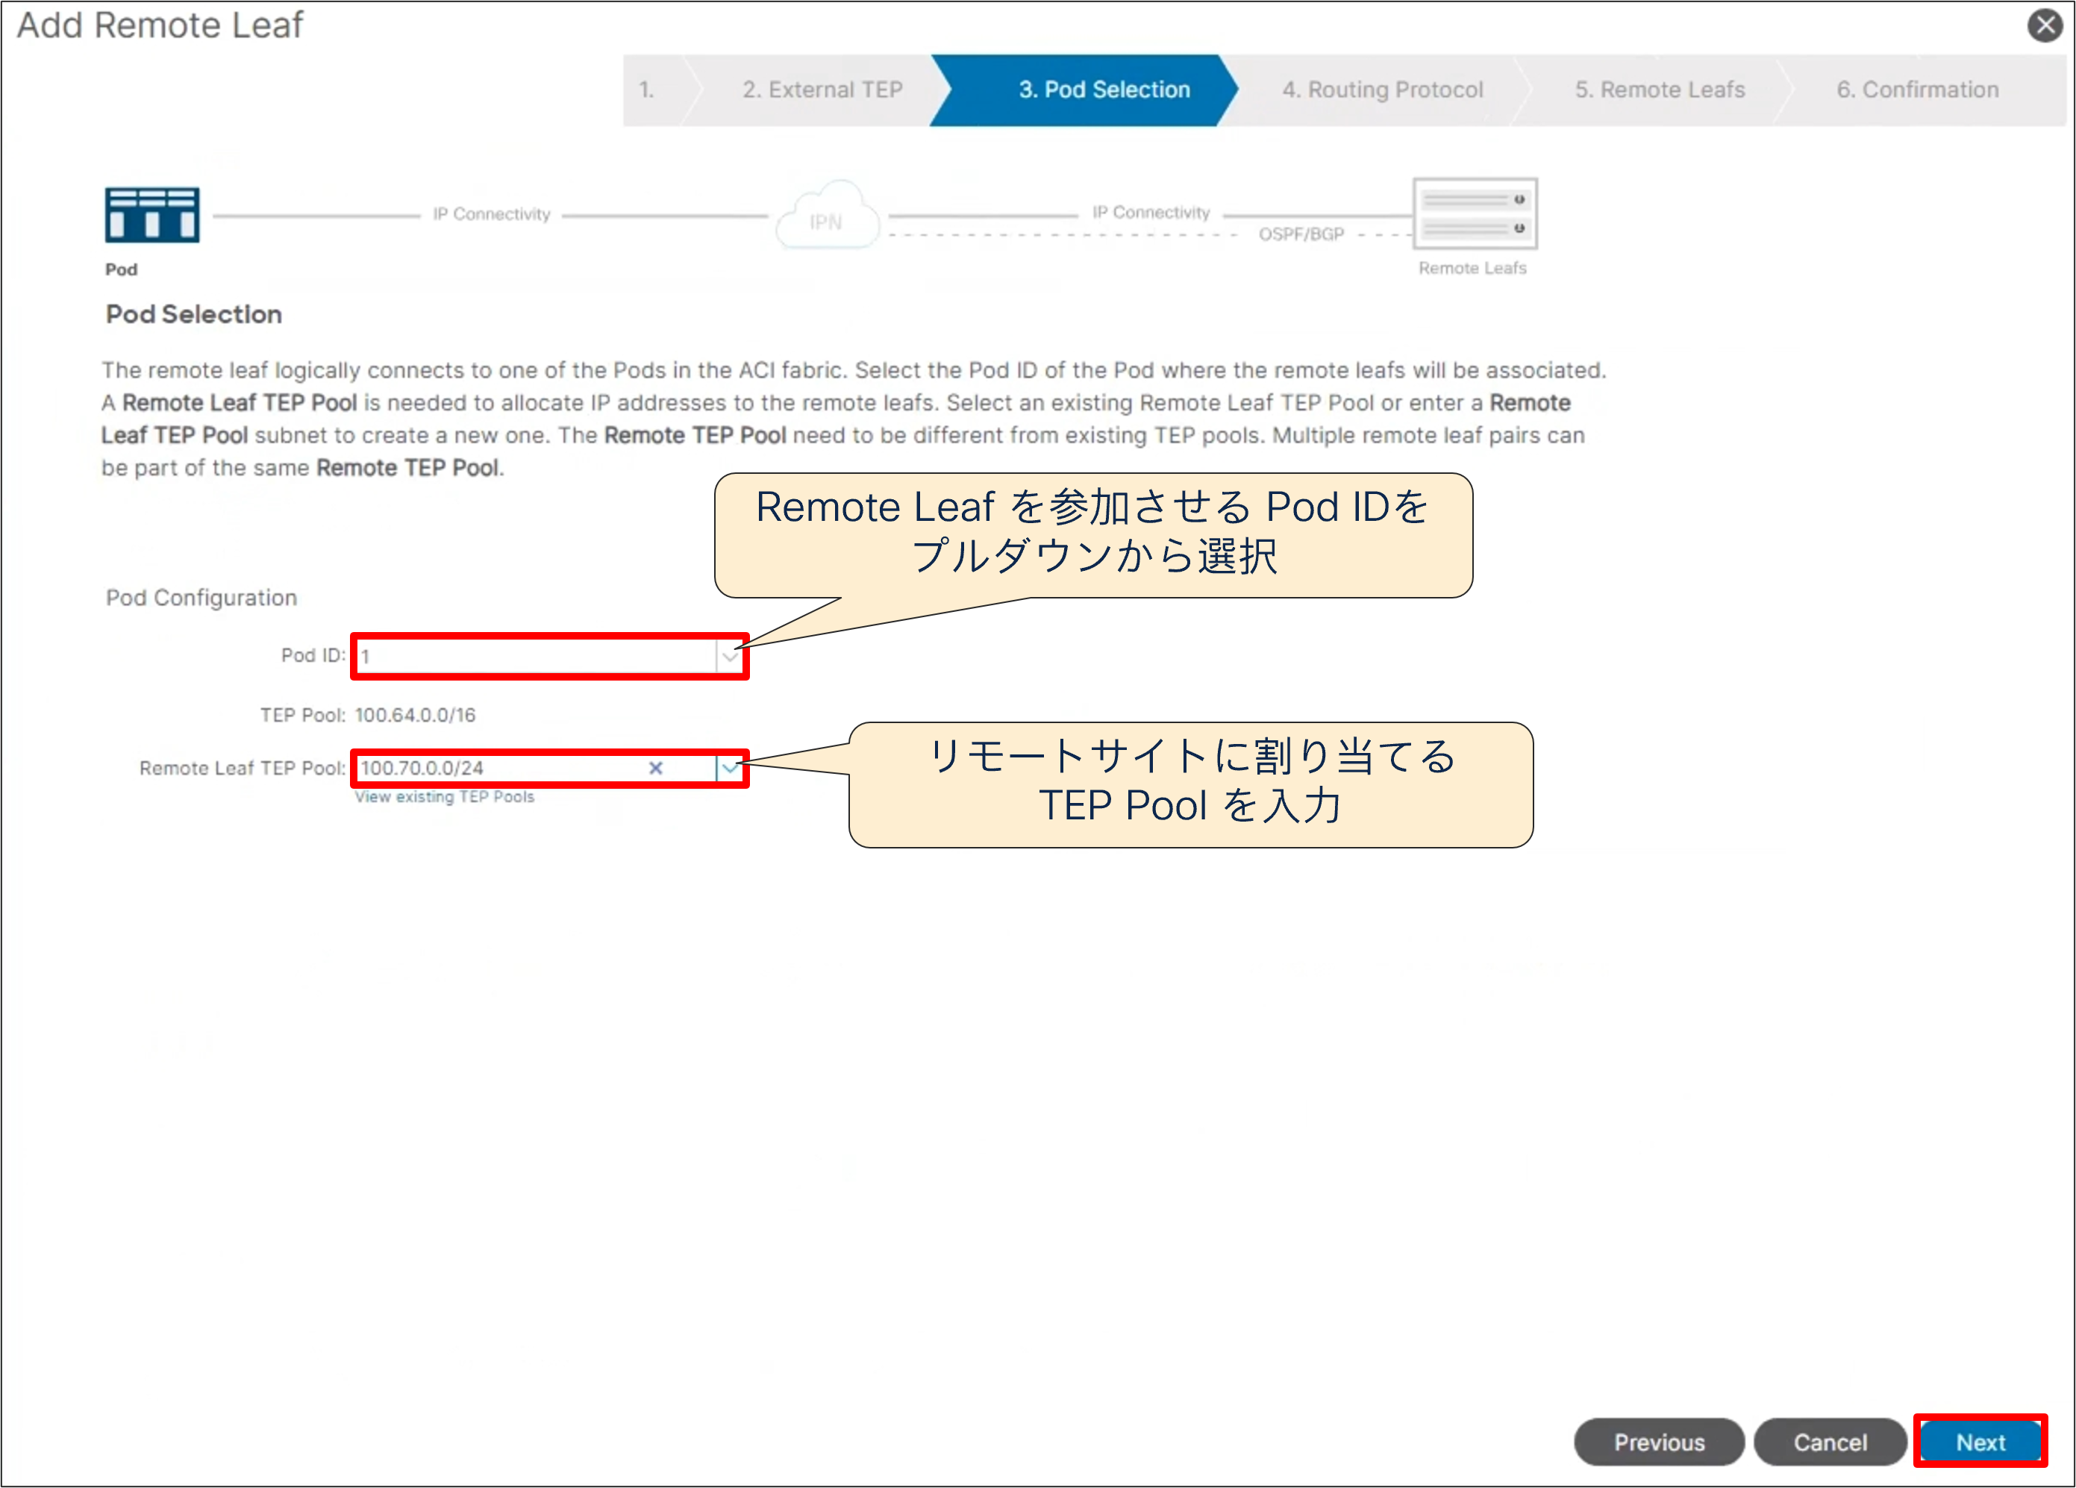This screenshot has width=2076, height=1488.
Task: Expand the pool list via View existing TEP Pools
Action: pos(444,796)
